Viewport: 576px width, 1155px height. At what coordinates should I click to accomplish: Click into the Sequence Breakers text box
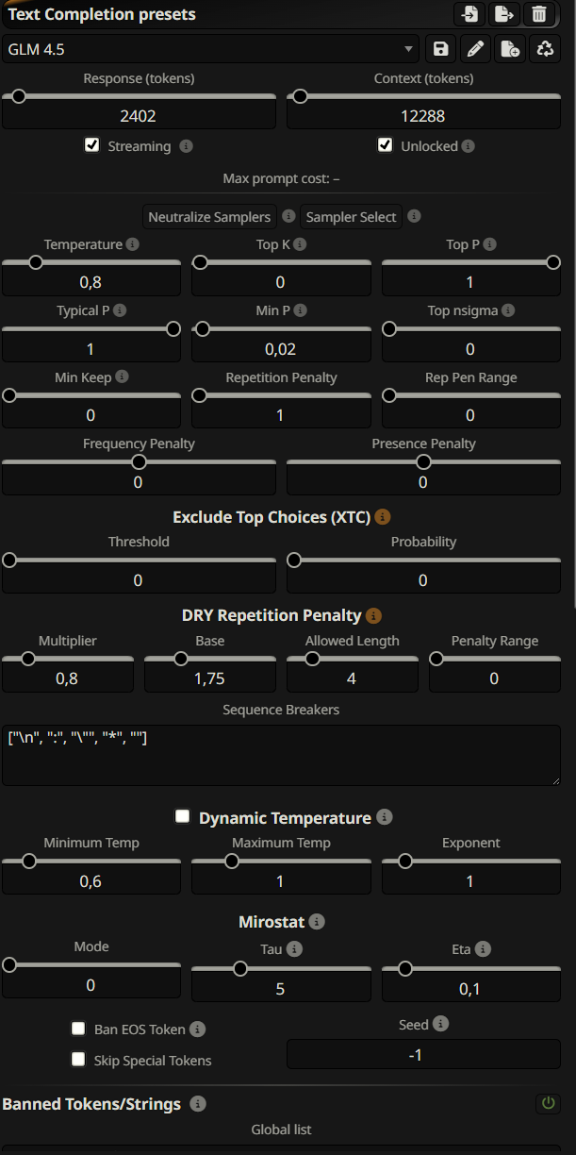[x=281, y=755]
